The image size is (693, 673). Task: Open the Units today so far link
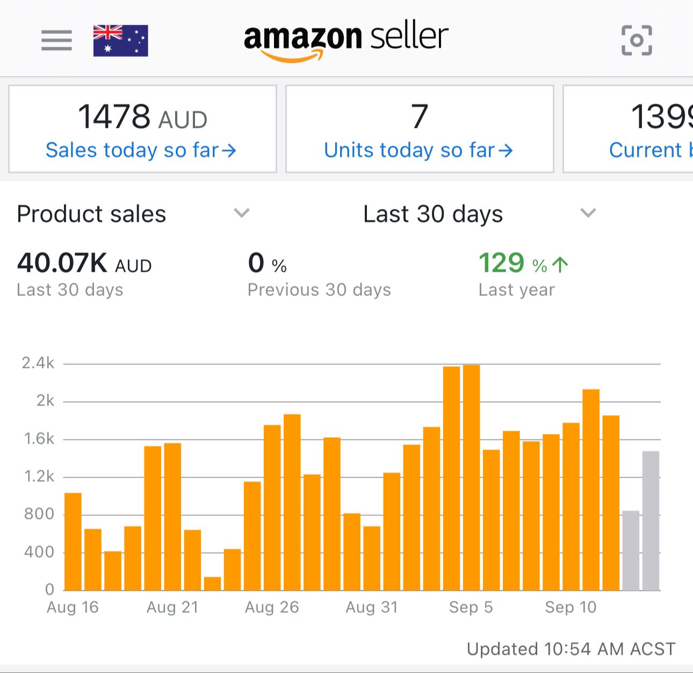(x=418, y=150)
